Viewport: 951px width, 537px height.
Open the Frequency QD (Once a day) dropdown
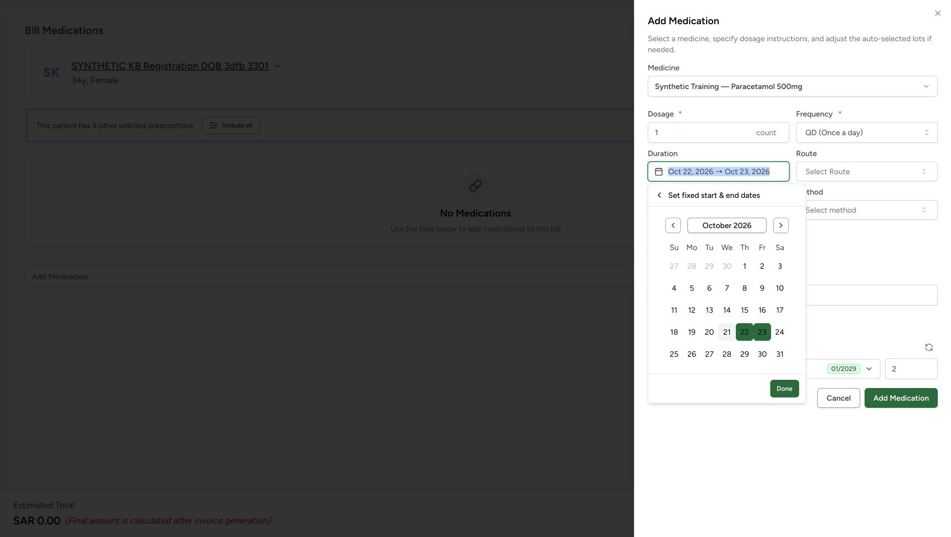tap(867, 132)
